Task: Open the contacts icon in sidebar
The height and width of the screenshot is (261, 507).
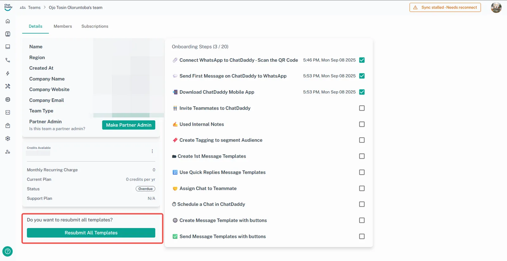Action: [x=8, y=34]
